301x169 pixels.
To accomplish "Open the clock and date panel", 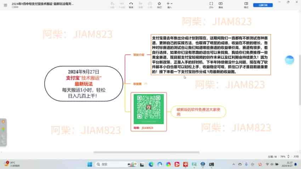I will click(x=287, y=164).
